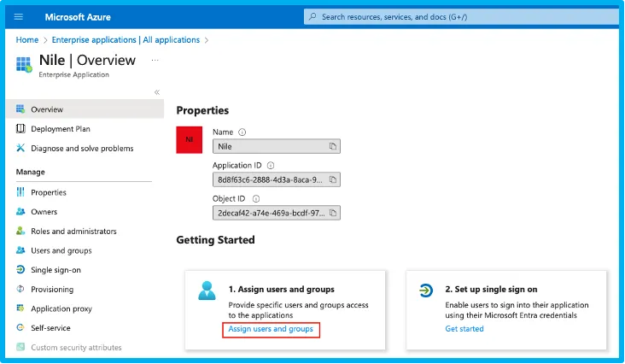This screenshot has height=364, width=625.
Task: Click the Application proxy icon
Action: [20, 308]
